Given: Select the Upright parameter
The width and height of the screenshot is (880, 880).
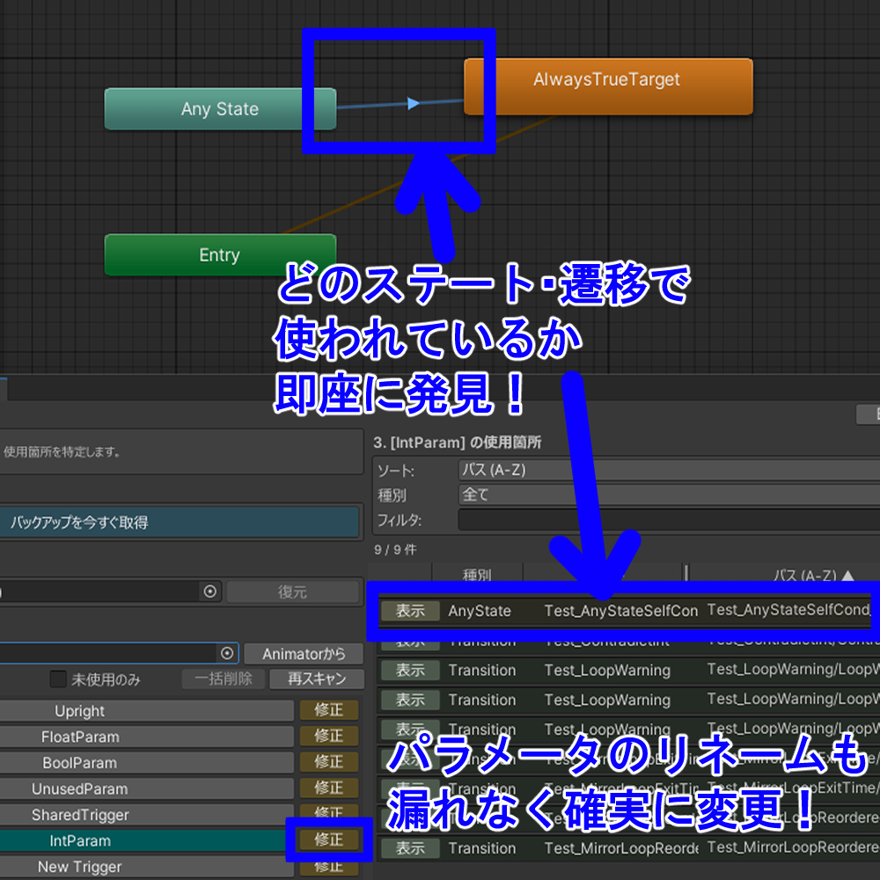Looking at the screenshot, I should coord(146,710).
